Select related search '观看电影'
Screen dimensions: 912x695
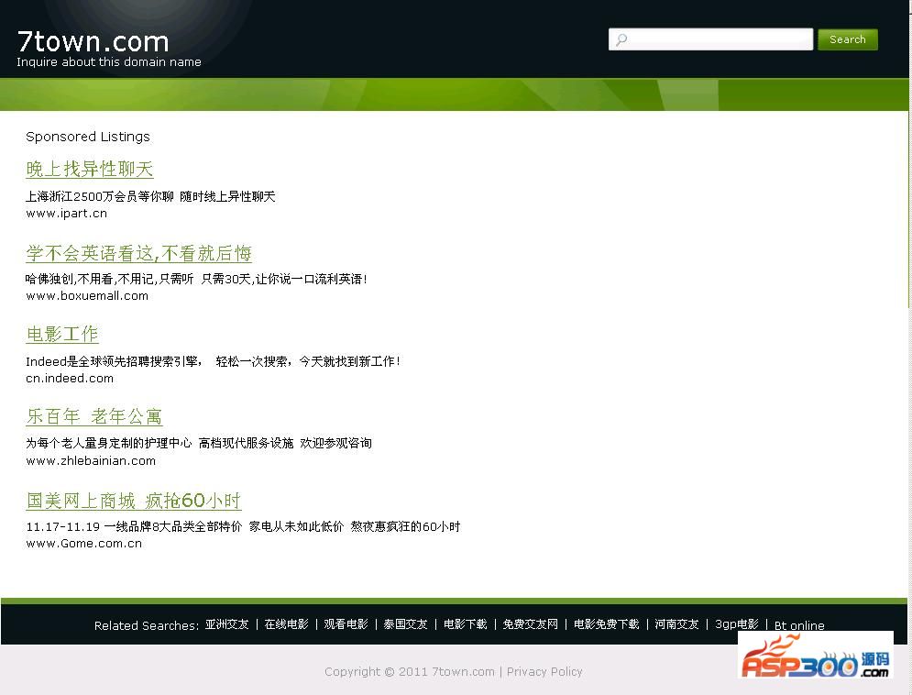pos(346,624)
